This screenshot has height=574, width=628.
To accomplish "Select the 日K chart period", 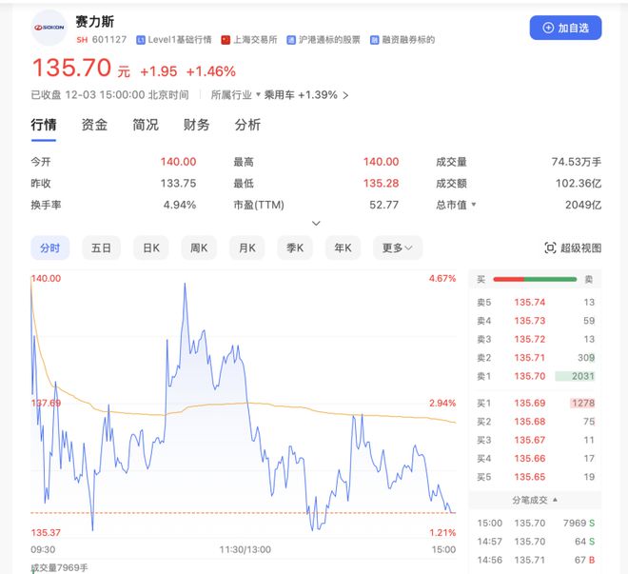I will (x=151, y=247).
